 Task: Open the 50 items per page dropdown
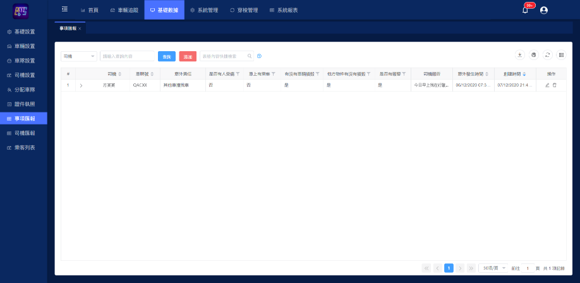pyautogui.click(x=493, y=268)
